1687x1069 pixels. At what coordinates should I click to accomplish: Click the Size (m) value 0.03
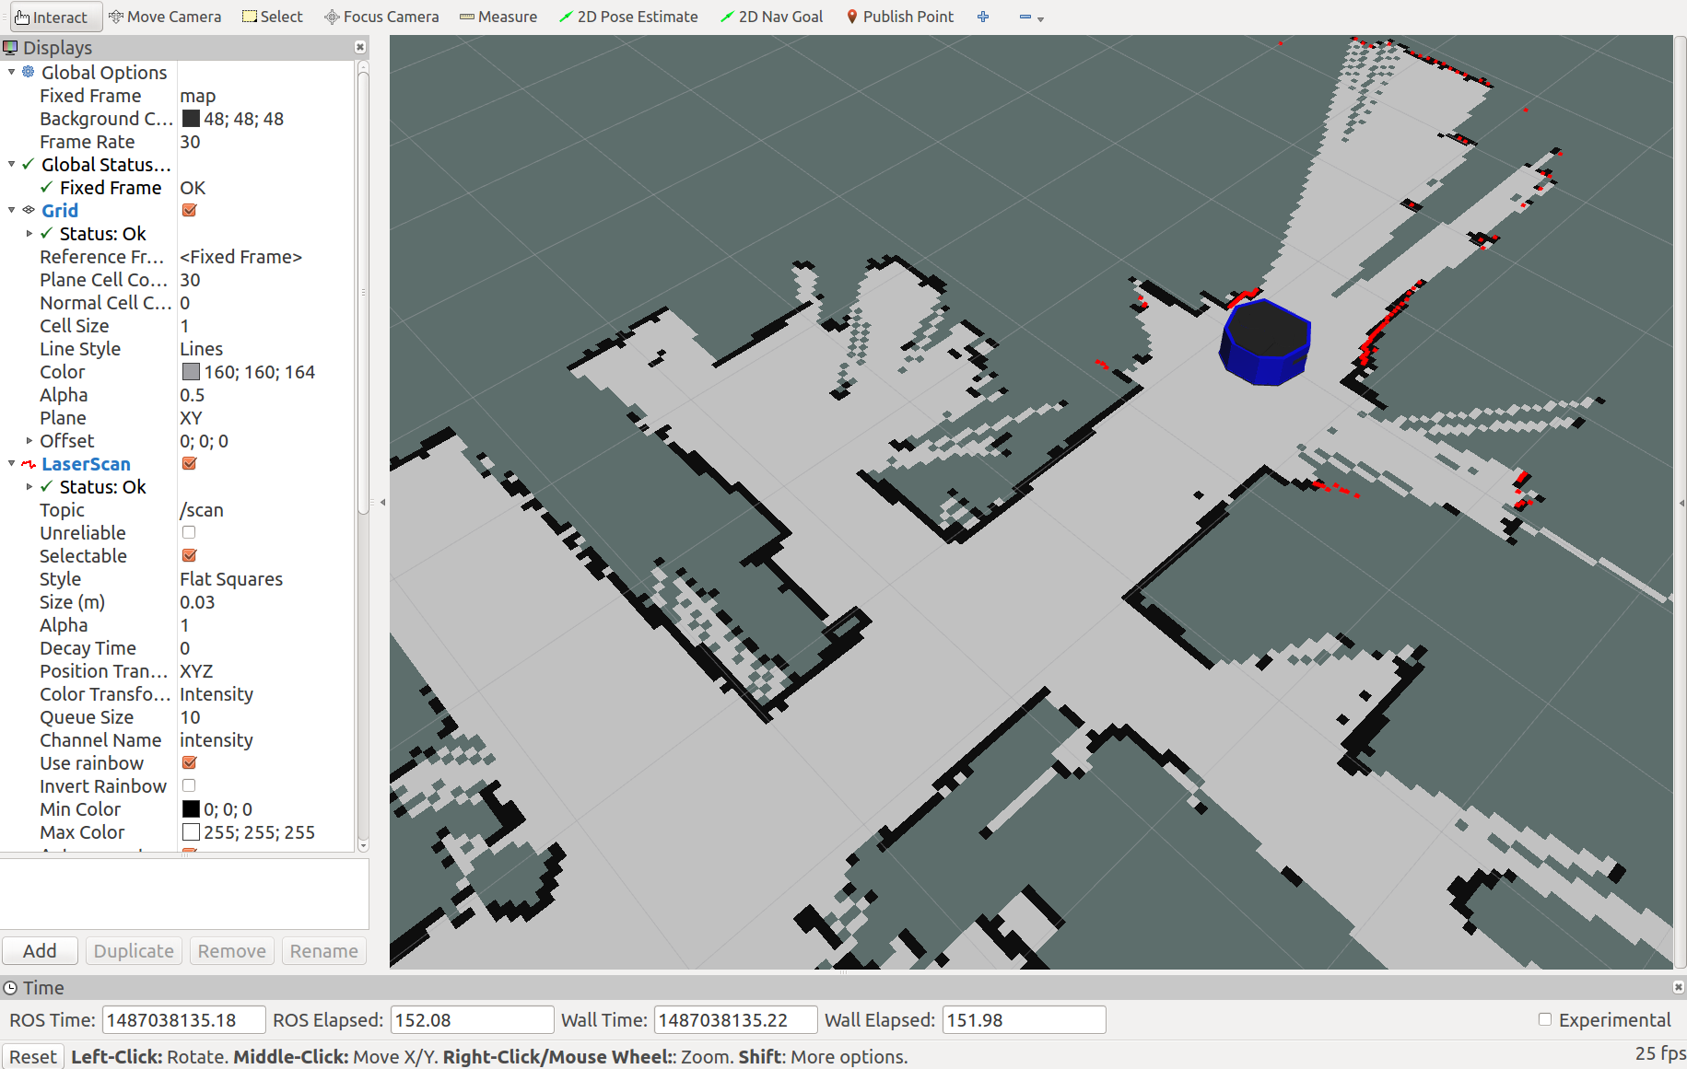[x=197, y=602]
